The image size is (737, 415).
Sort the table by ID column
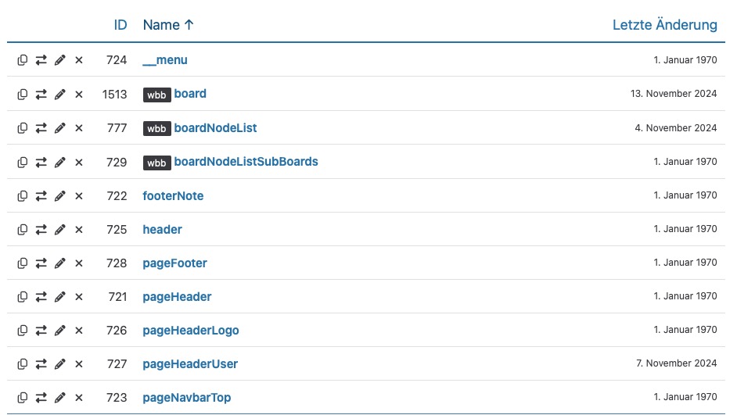point(120,25)
